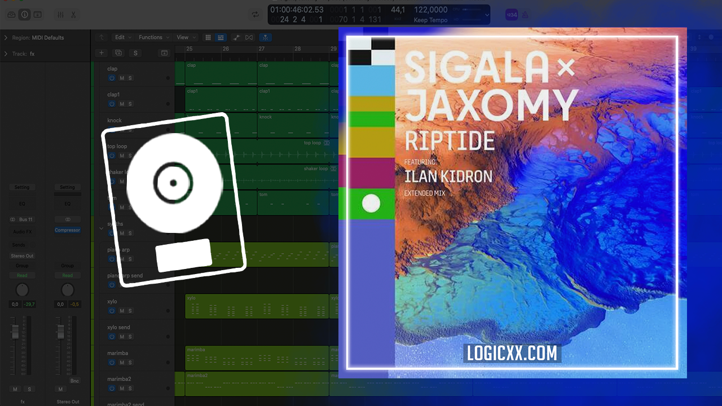Toggle the Flex bowtie icon
The image size is (722, 406).
point(249,37)
